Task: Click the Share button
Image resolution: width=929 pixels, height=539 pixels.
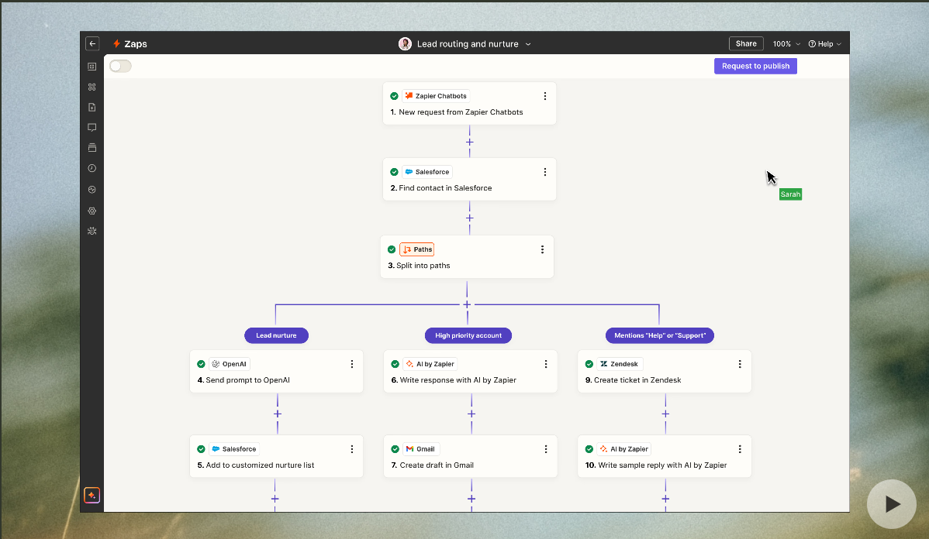Action: pyautogui.click(x=746, y=44)
